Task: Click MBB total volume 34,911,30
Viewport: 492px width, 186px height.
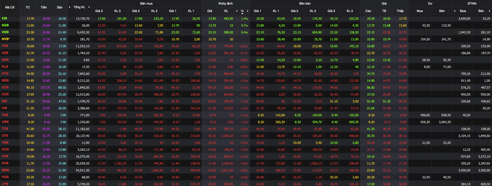Action: pyautogui.click(x=83, y=170)
